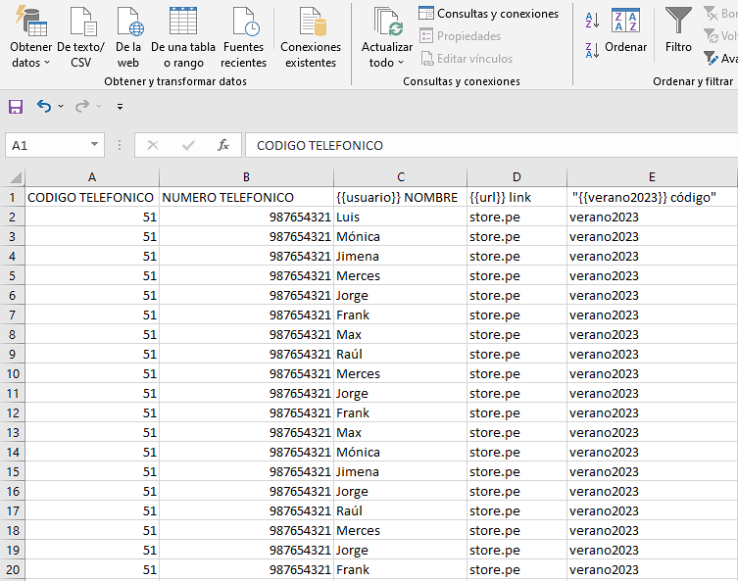This screenshot has width=738, height=581.
Task: Sort descending with the Z-A icon
Action: tap(592, 49)
